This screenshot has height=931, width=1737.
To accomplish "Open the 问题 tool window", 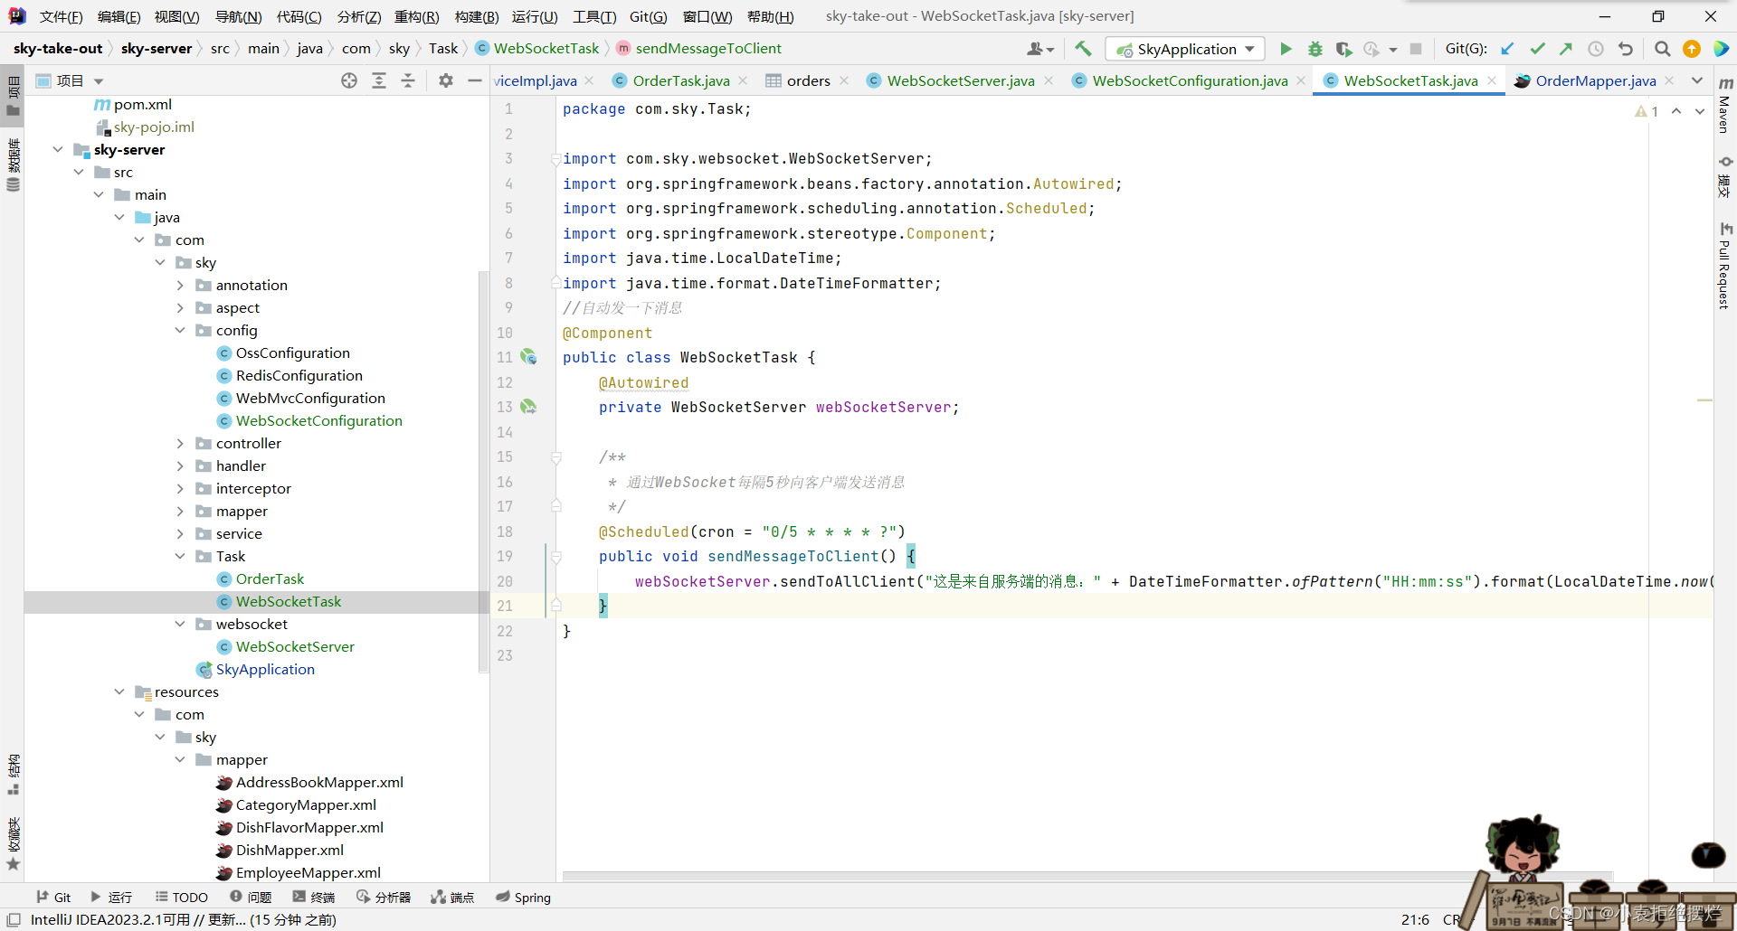I will [x=251, y=897].
